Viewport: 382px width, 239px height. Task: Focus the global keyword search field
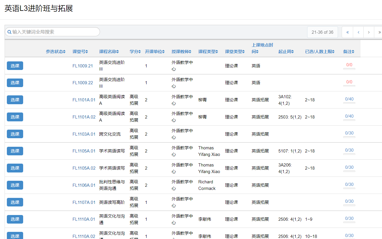point(54,32)
